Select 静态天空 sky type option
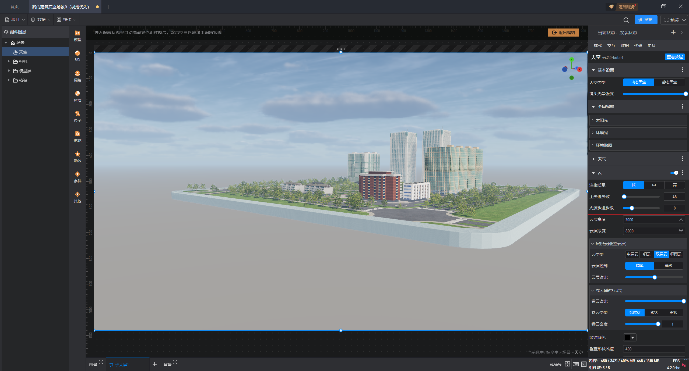689x371 pixels. (x=669, y=82)
